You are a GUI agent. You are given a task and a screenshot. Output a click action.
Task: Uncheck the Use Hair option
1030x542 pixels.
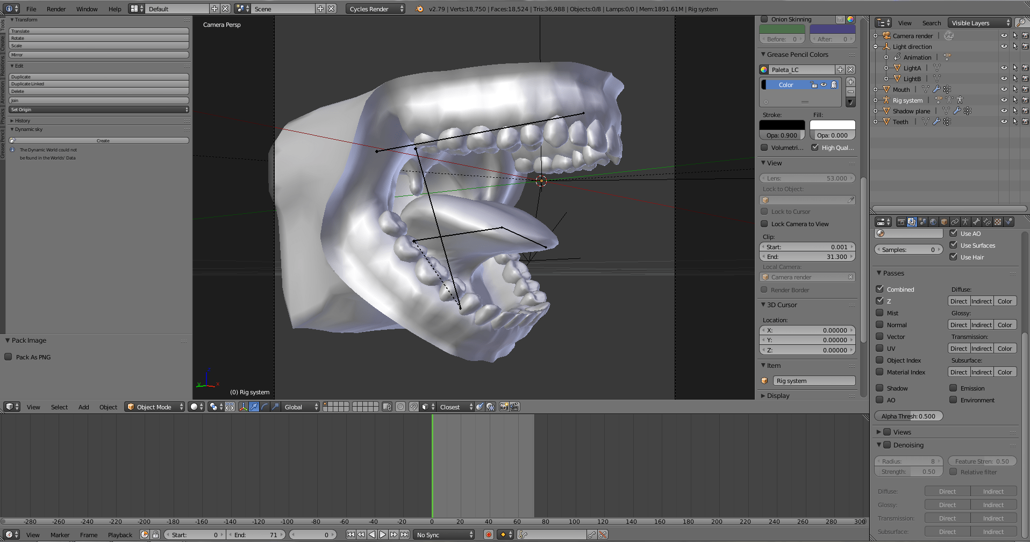click(954, 257)
